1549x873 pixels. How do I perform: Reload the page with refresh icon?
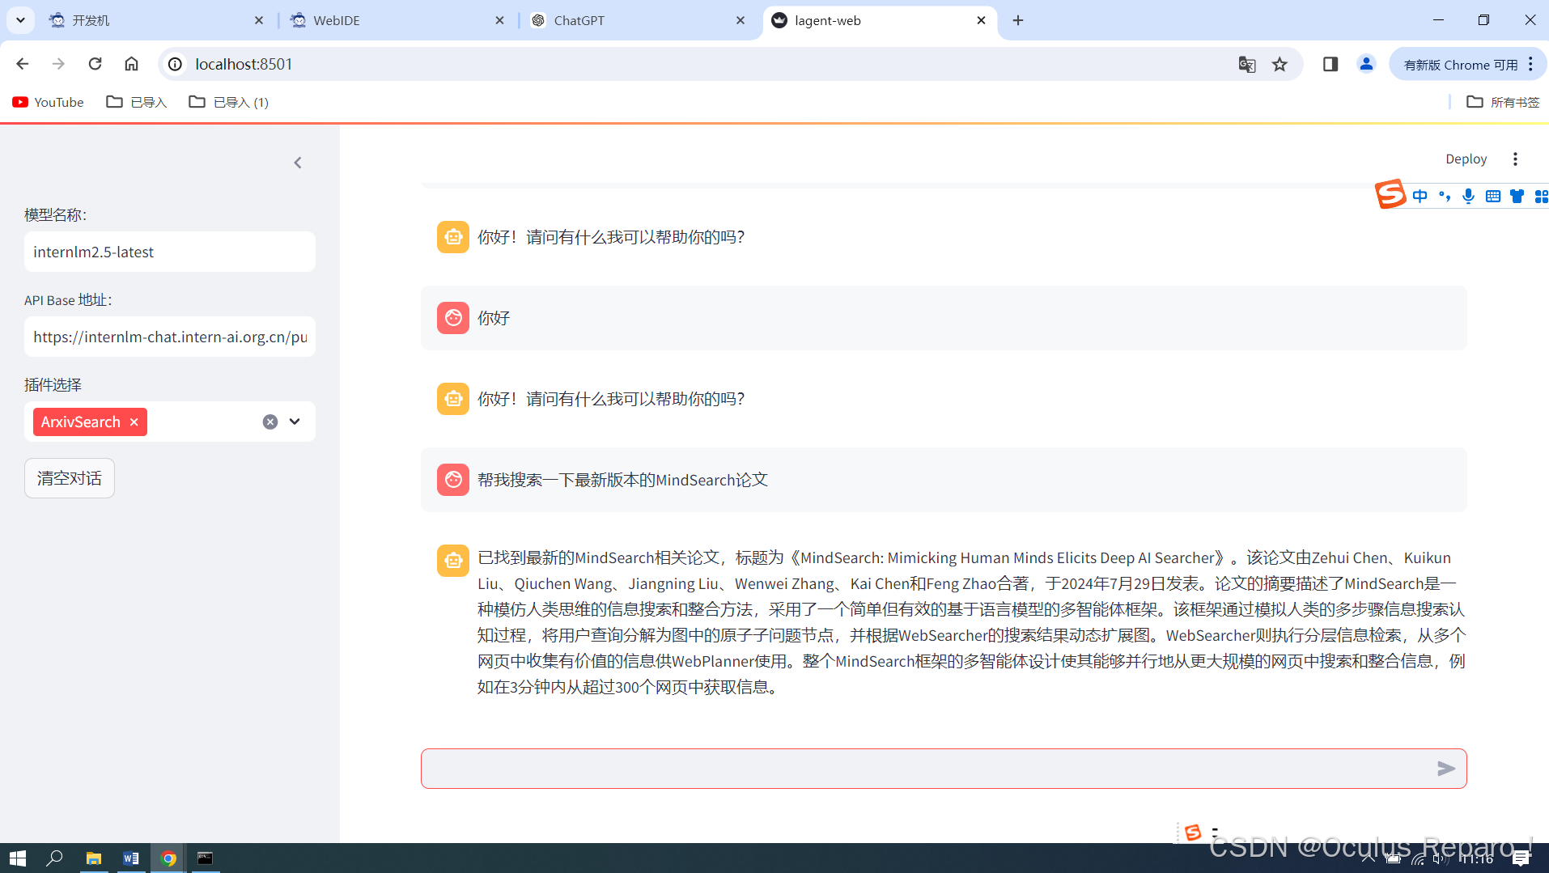[x=95, y=63]
